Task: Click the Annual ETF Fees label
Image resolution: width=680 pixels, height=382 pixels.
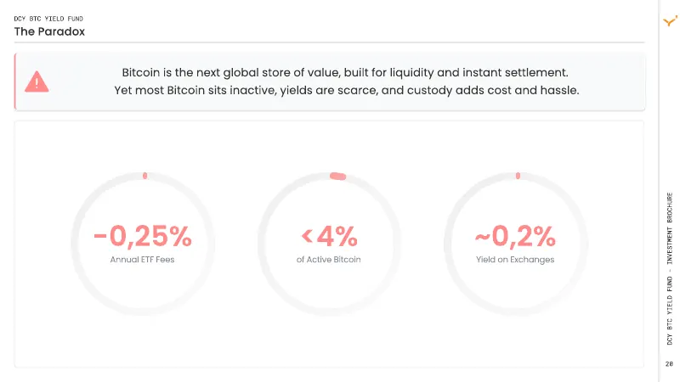Action: (x=142, y=260)
